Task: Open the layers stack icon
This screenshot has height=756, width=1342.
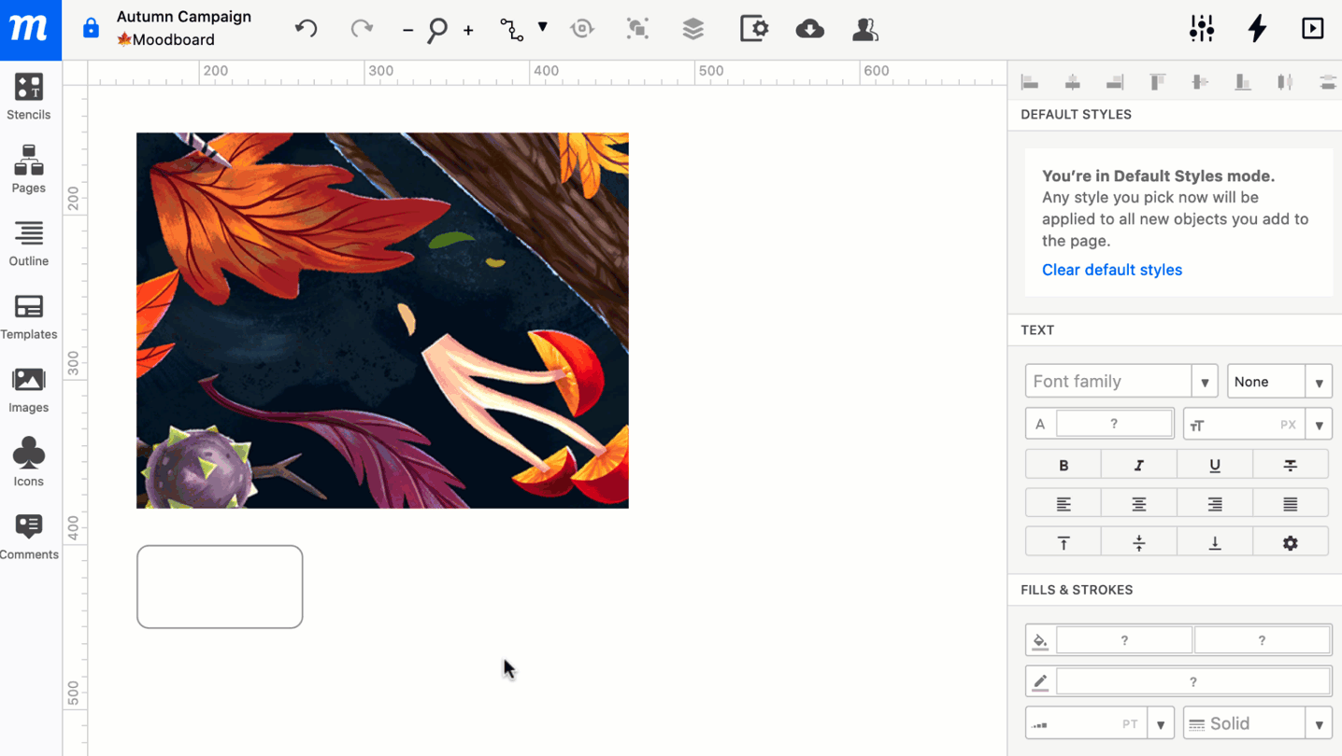Action: pyautogui.click(x=692, y=29)
